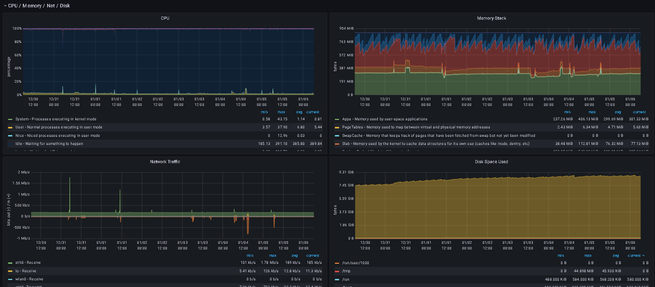Image resolution: width=655 pixels, height=287 pixels.
Task: Toggle Apps - Memory used by user-space applications series
Action: pyautogui.click(x=385, y=119)
